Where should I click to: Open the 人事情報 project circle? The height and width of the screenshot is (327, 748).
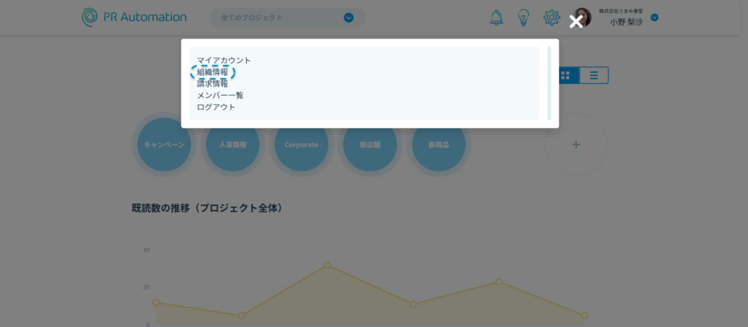click(232, 145)
